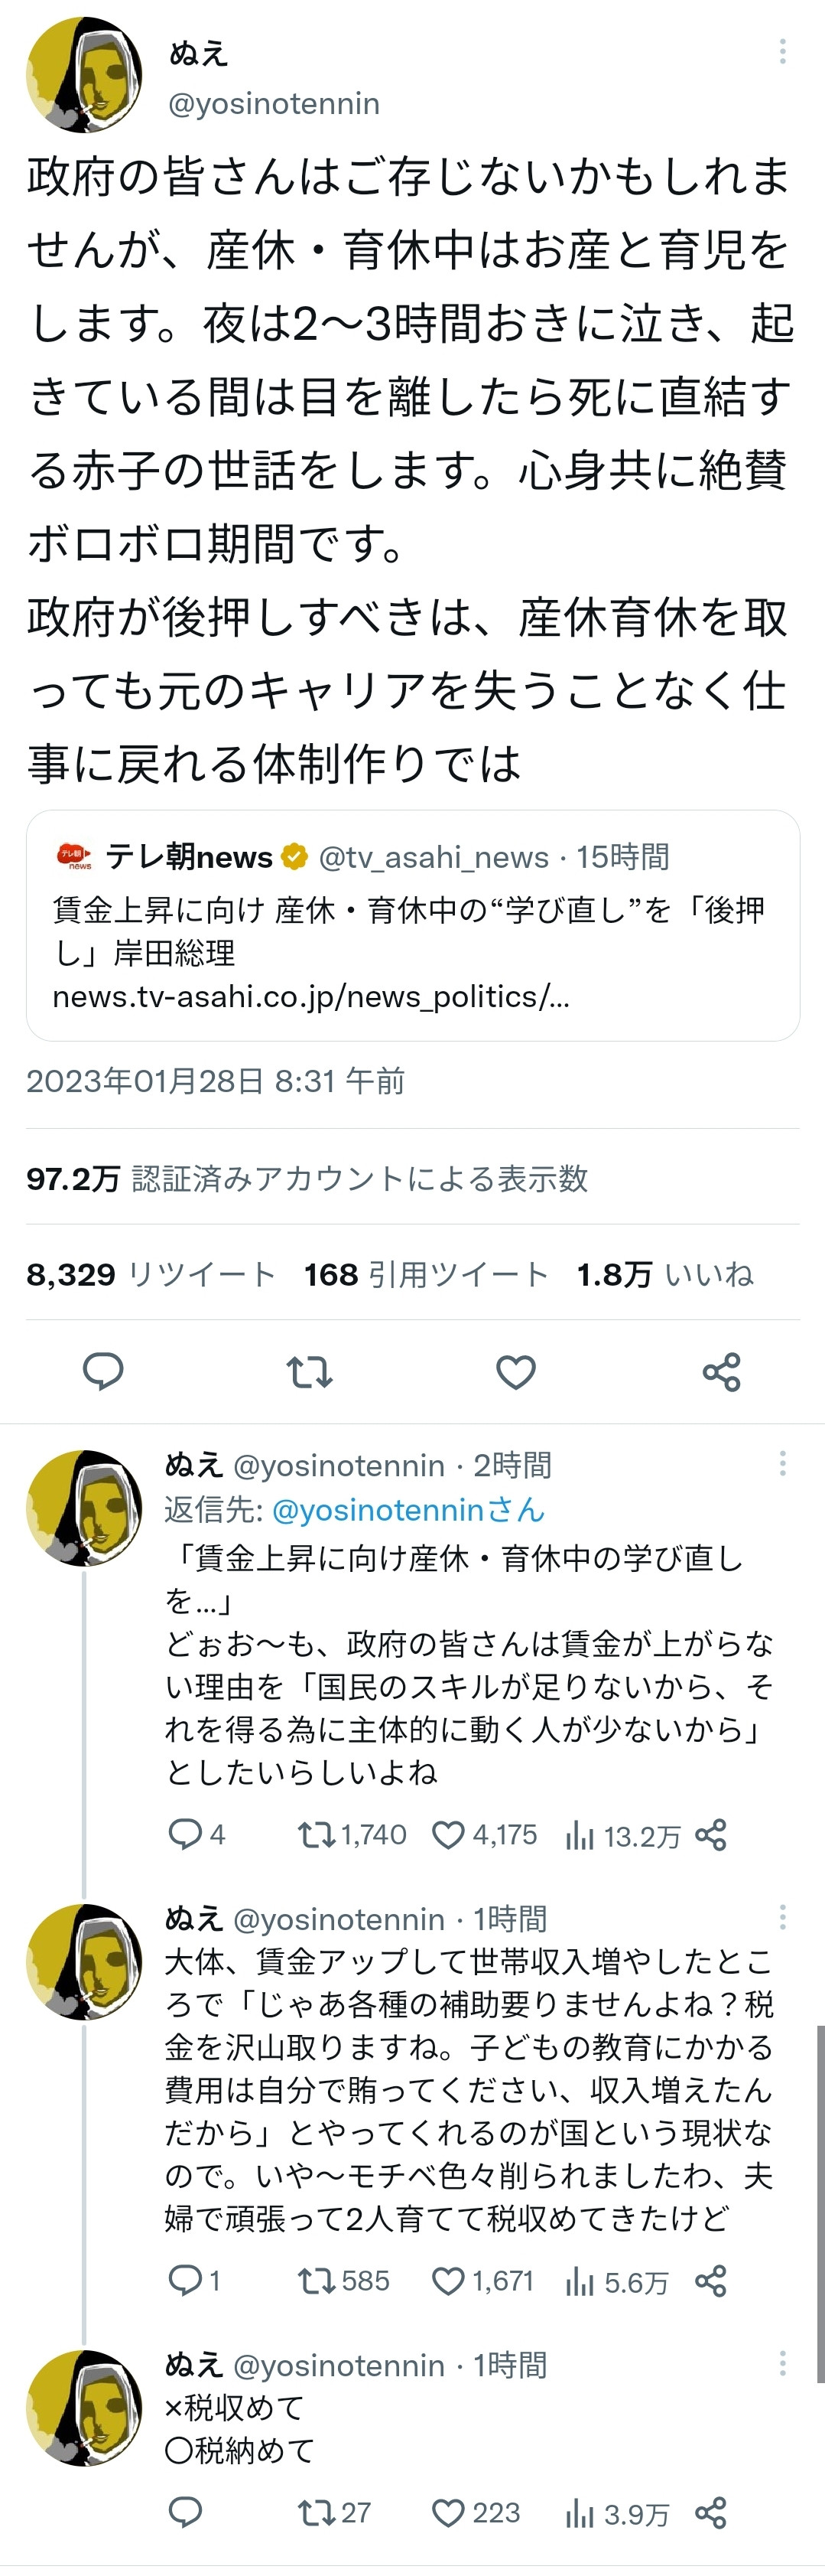Retweet the correction reply with 27 retweets

click(335, 2513)
